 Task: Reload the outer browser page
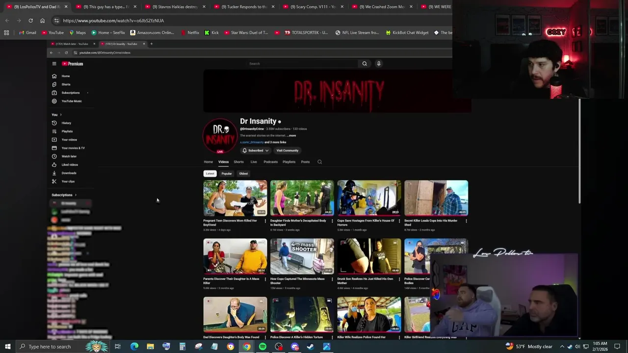point(30,21)
